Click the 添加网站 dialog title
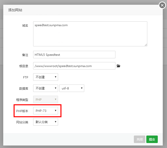The height and width of the screenshot is (148, 167). point(15,10)
